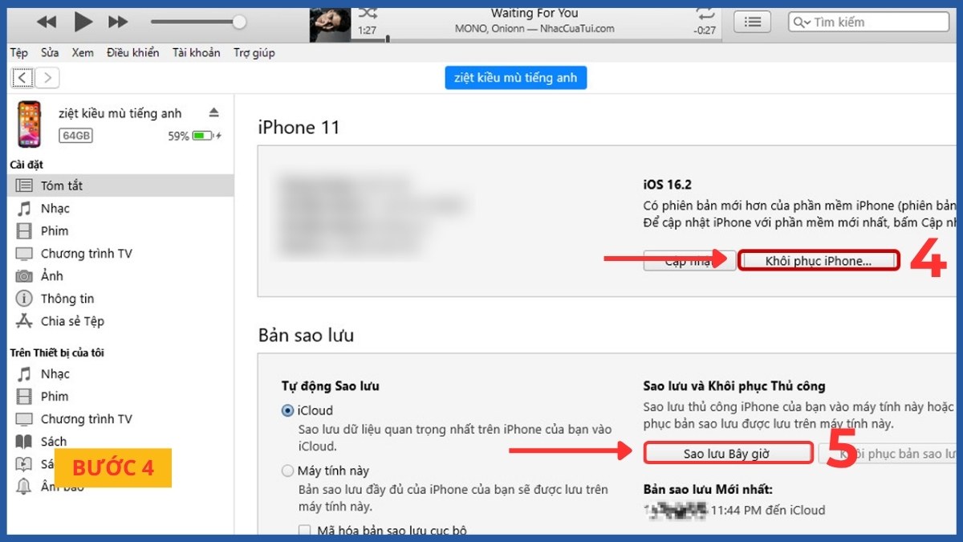
Task: Open Âm báo bell icon
Action: (x=25, y=487)
